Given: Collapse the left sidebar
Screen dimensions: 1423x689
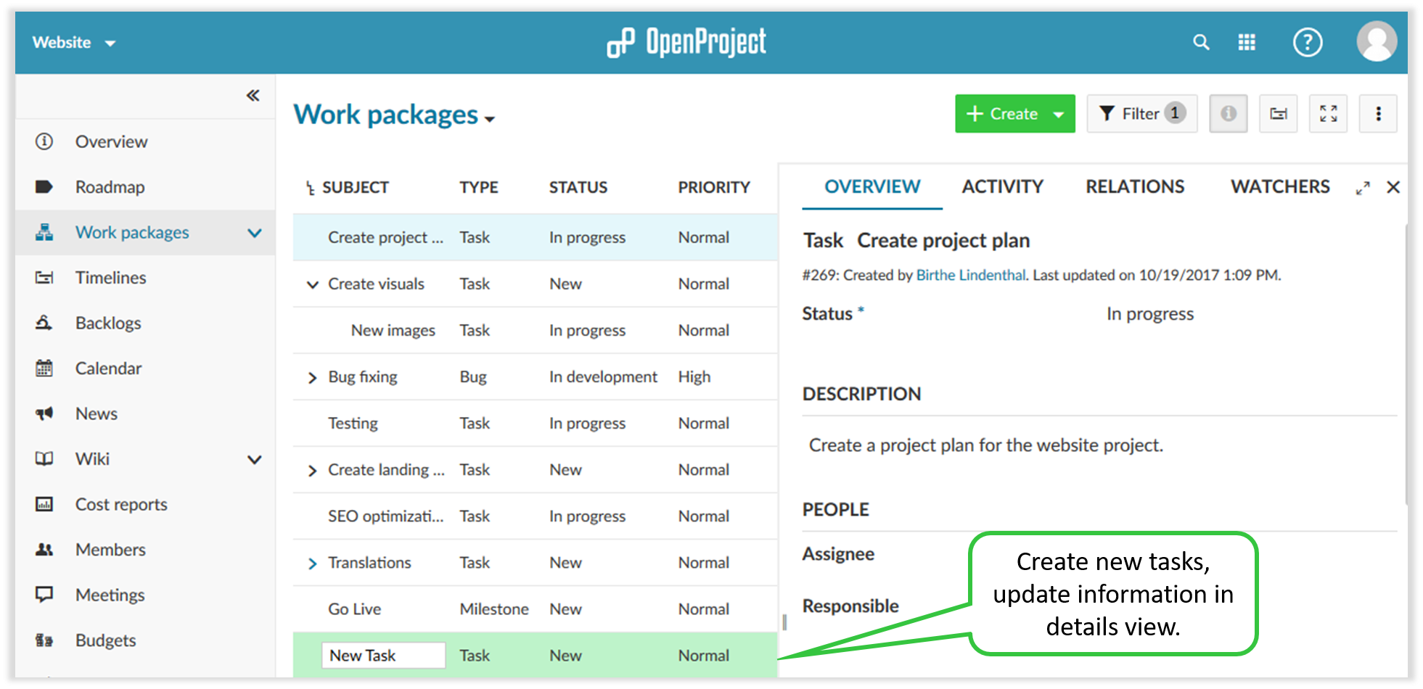Looking at the screenshot, I should 253,95.
